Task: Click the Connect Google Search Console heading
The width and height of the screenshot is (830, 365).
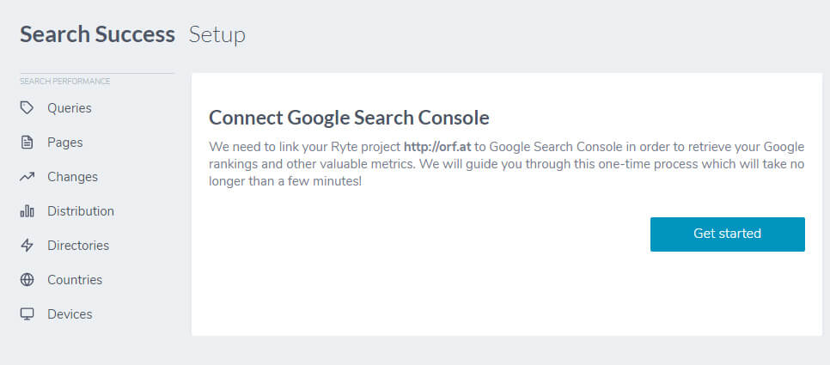Action: coord(349,117)
